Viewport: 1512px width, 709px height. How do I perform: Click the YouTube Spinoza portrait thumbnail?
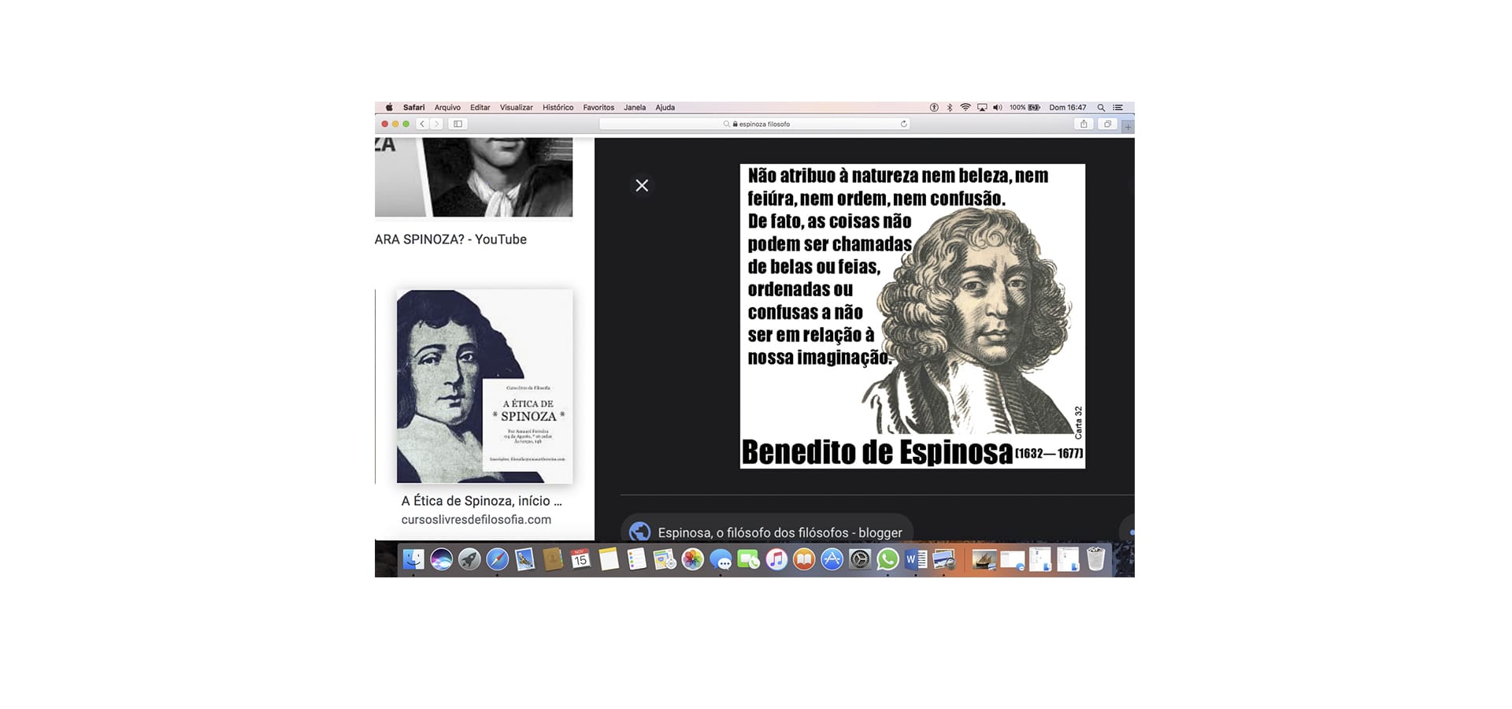[473, 177]
